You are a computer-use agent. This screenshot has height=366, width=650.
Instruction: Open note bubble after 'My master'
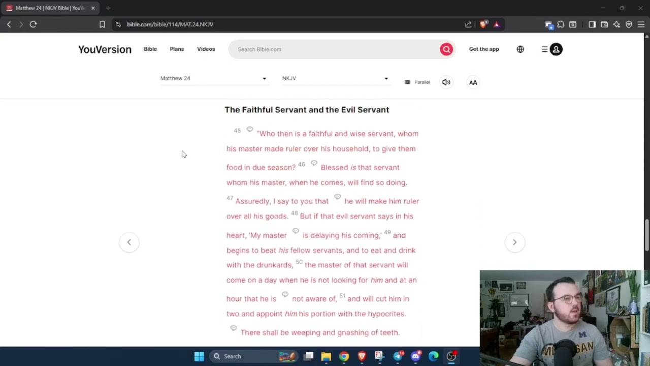(296, 231)
